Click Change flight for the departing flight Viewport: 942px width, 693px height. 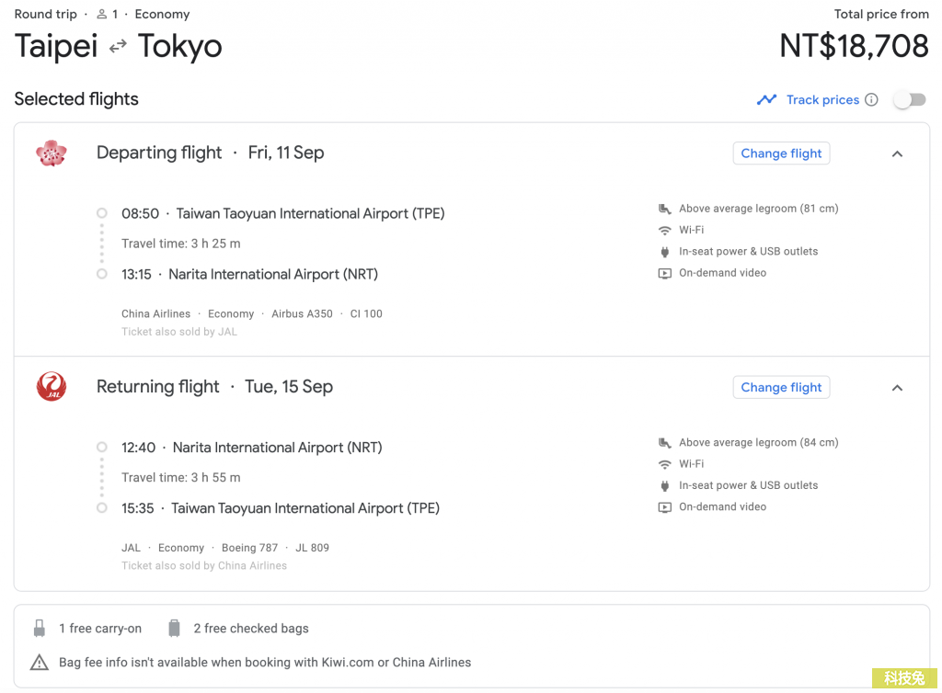[781, 153]
